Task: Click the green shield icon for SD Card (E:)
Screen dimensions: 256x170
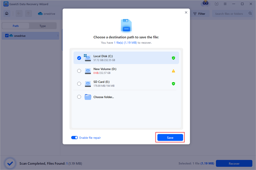Action: click(173, 84)
